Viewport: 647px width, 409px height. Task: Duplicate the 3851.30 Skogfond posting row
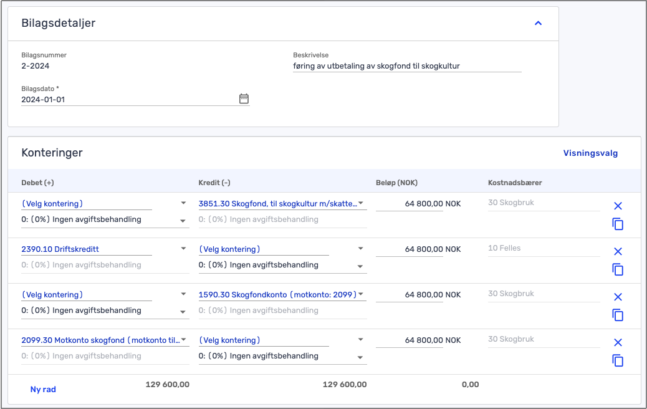[x=618, y=224]
